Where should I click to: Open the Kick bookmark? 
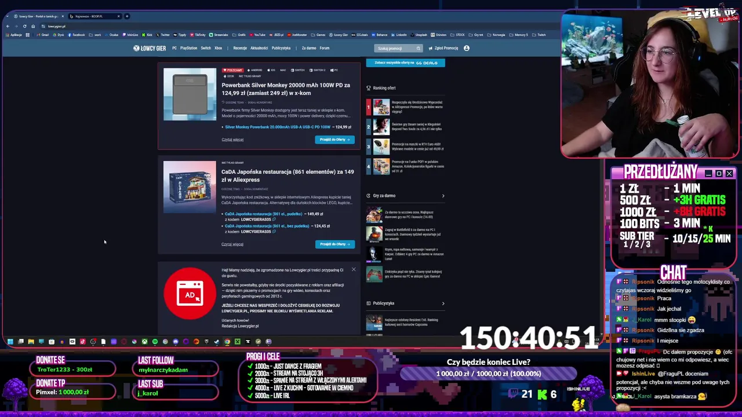tap(147, 35)
